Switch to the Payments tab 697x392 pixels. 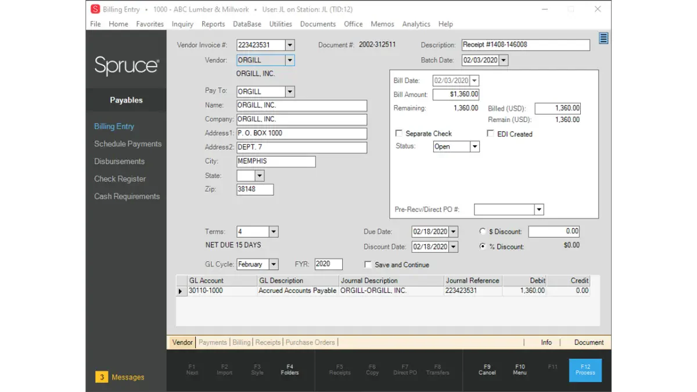pyautogui.click(x=213, y=343)
